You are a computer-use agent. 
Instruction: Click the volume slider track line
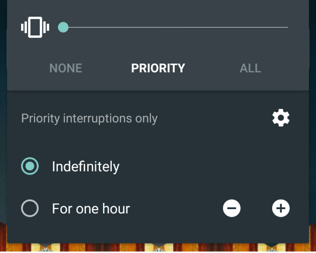coord(175,27)
